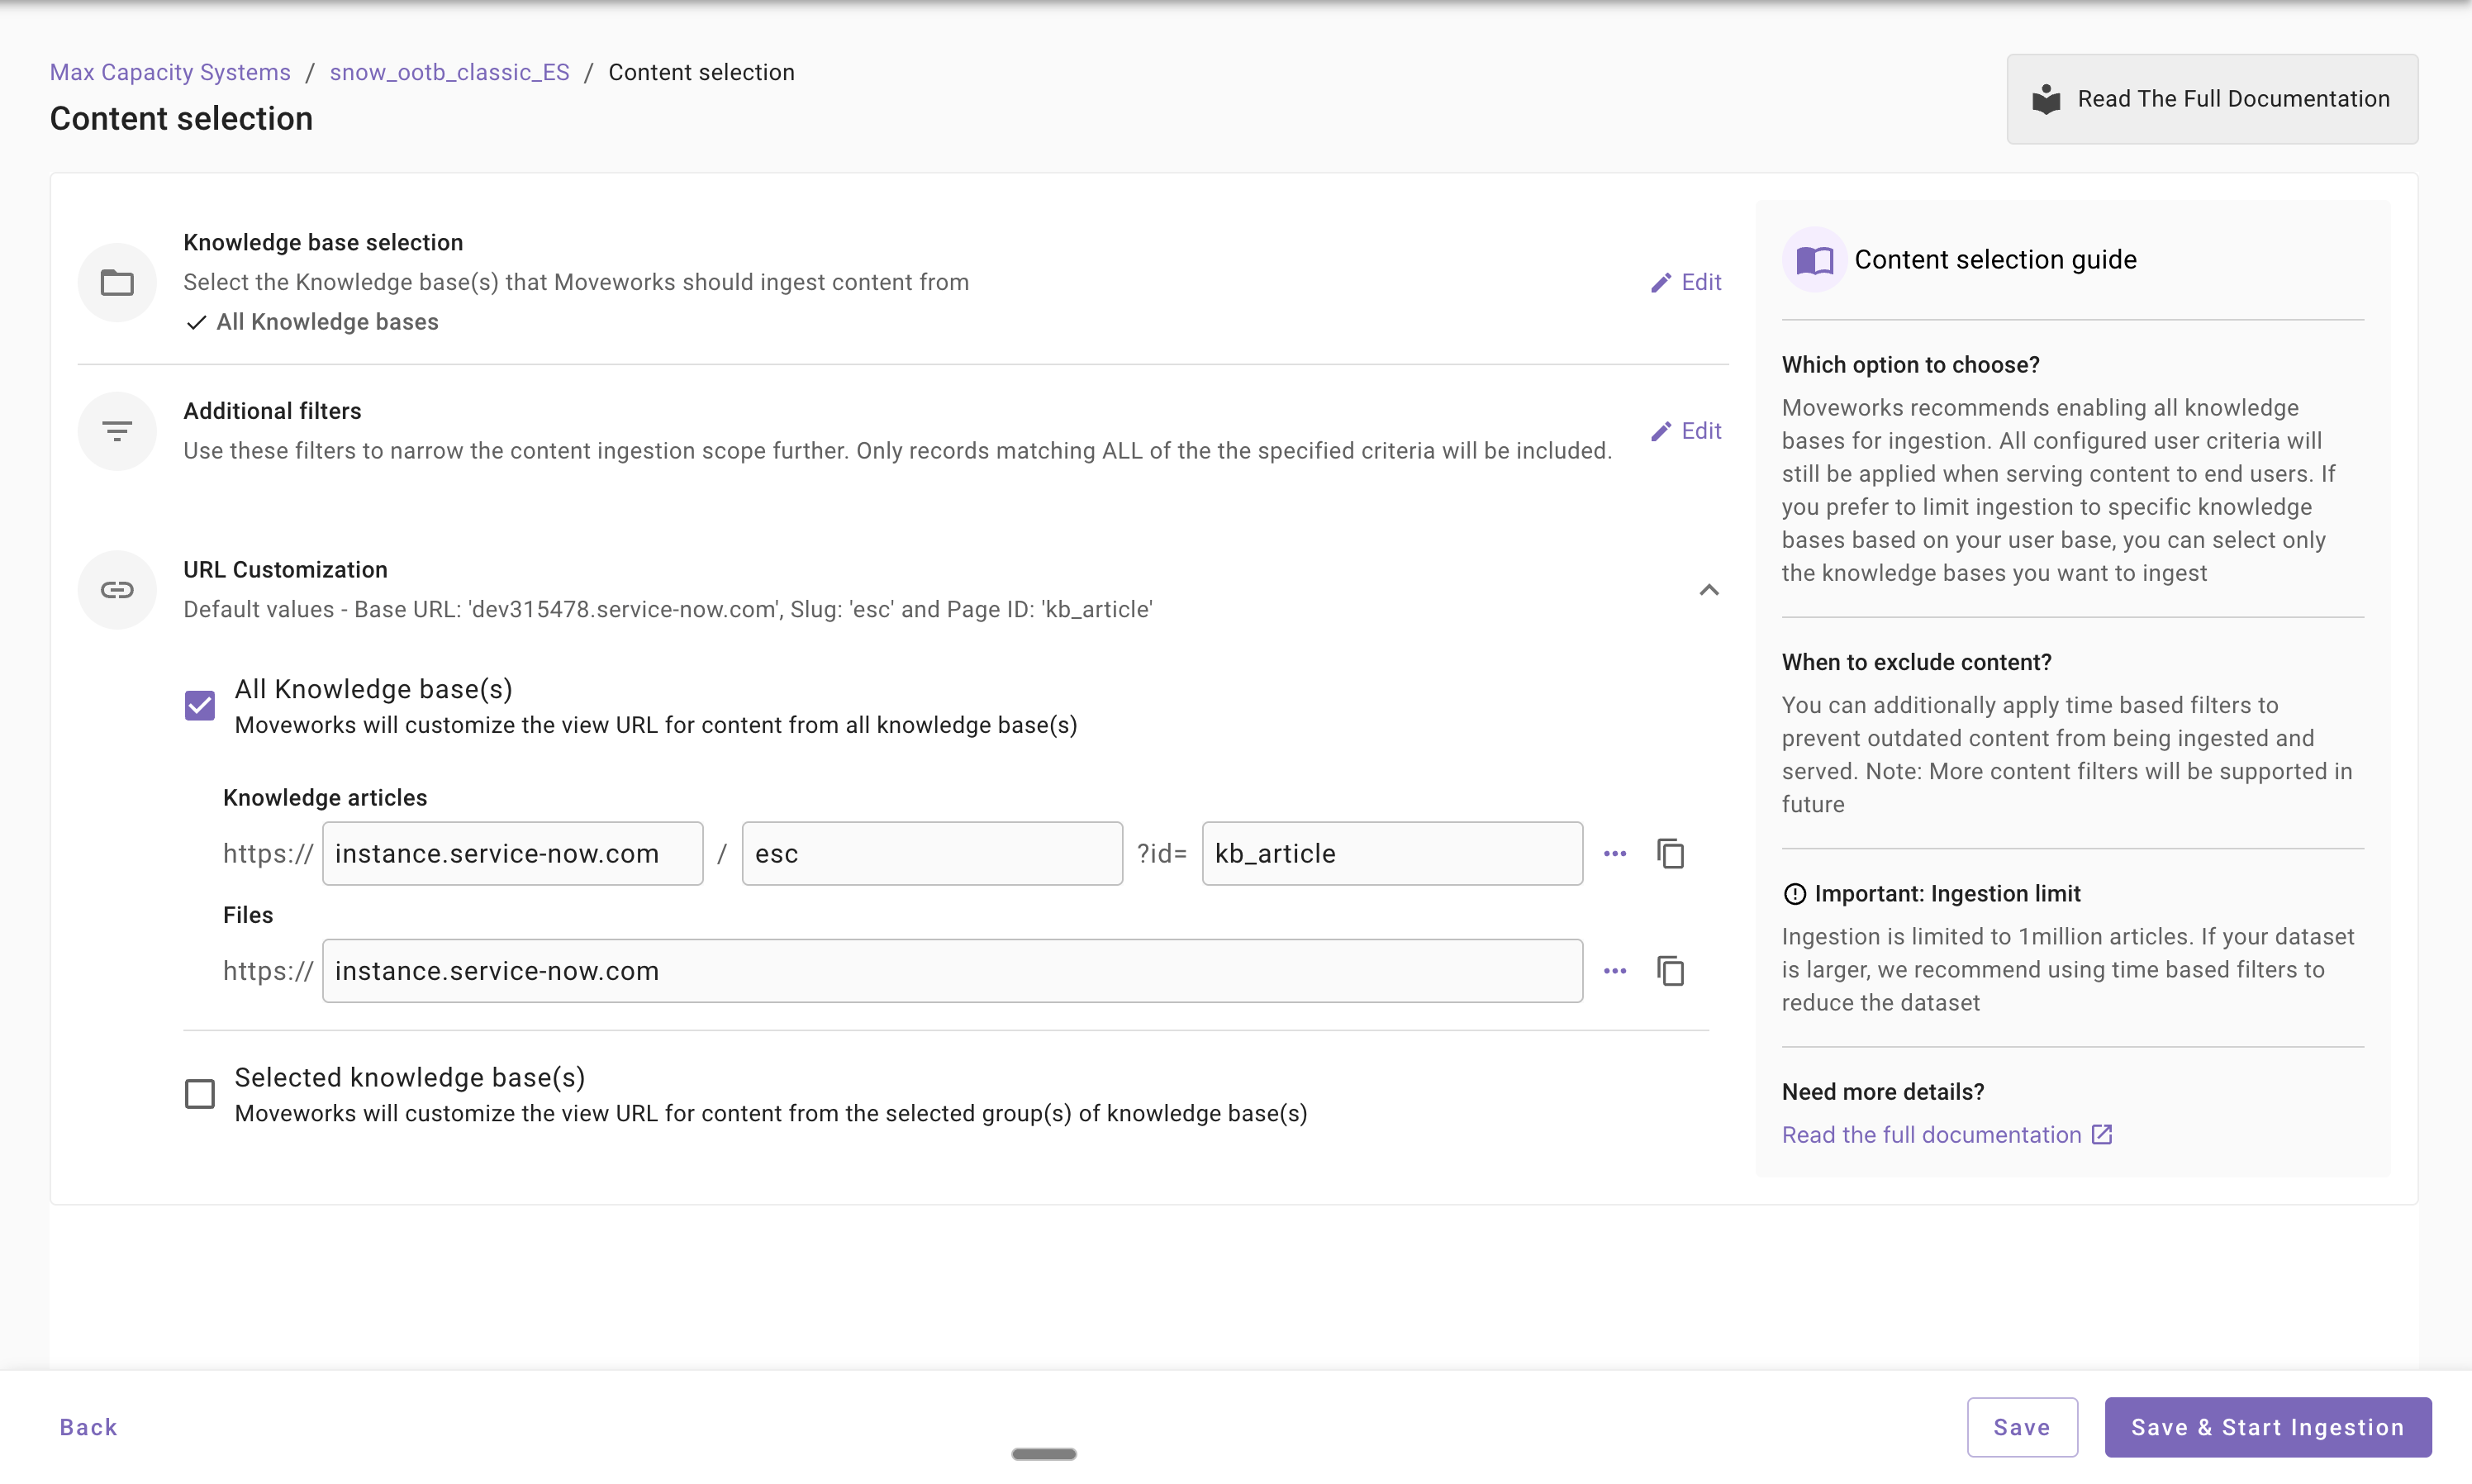Click the 'Which option to choose?' heading
Viewport: 2472px width, 1484px height.
[1910, 365]
